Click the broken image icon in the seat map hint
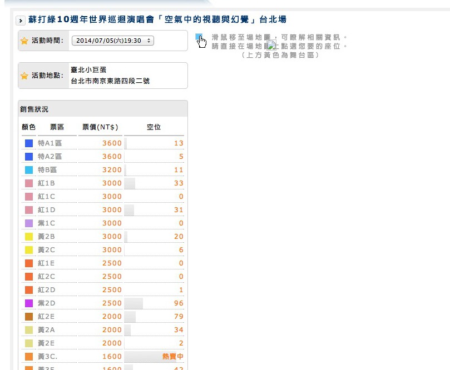 pos(271,46)
